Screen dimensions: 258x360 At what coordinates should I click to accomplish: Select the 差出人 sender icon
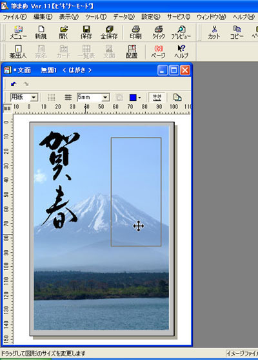18,52
